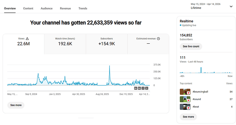Click the 111 views last 48 hours value
The width and height of the screenshot is (236, 125).
(x=183, y=57)
